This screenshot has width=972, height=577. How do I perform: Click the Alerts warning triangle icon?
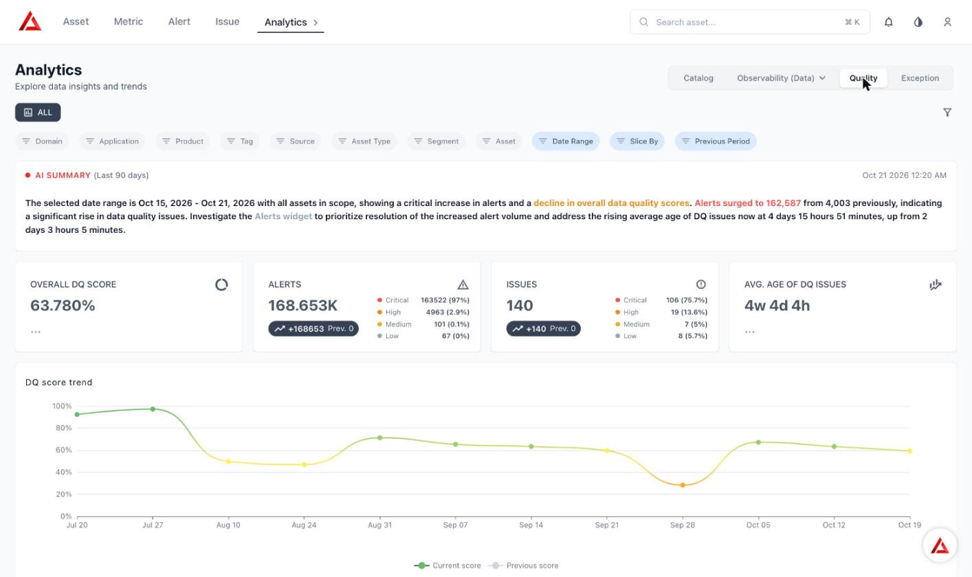(463, 284)
